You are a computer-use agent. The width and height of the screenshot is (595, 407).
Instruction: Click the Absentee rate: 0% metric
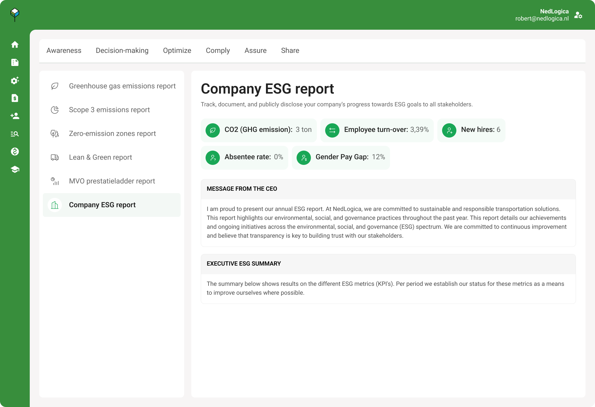point(245,157)
